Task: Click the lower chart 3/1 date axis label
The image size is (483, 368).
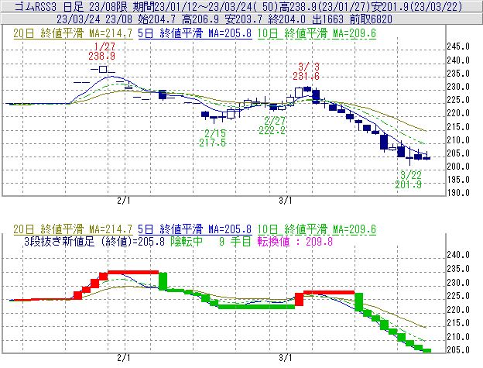Action: tap(286, 358)
